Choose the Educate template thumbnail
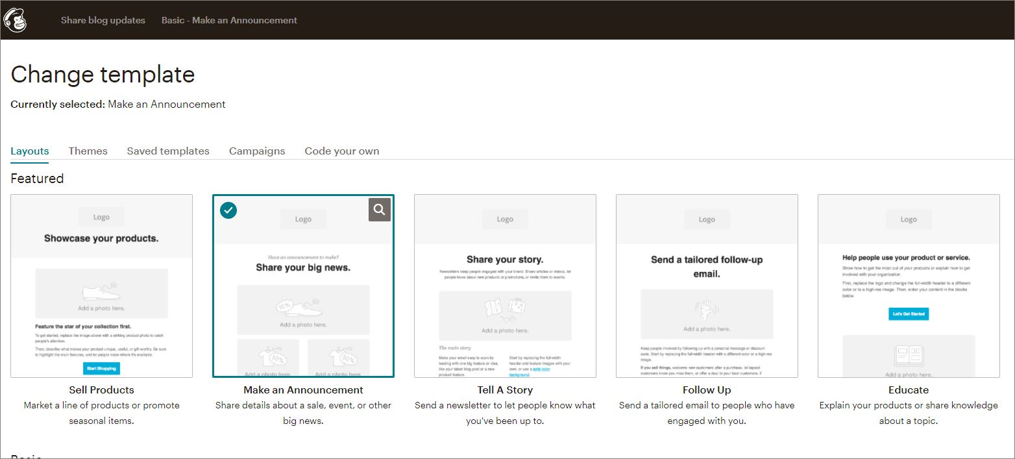Image resolution: width=1015 pixels, height=459 pixels. coord(909,286)
